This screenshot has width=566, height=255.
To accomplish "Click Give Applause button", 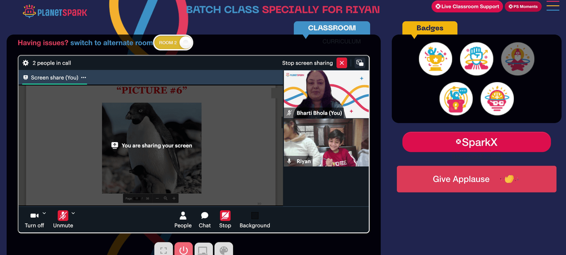I will [x=477, y=179].
